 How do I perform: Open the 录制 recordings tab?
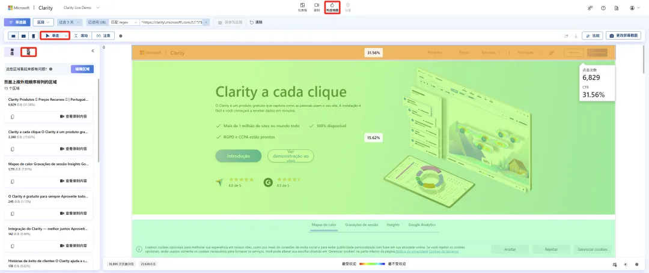click(x=317, y=7)
